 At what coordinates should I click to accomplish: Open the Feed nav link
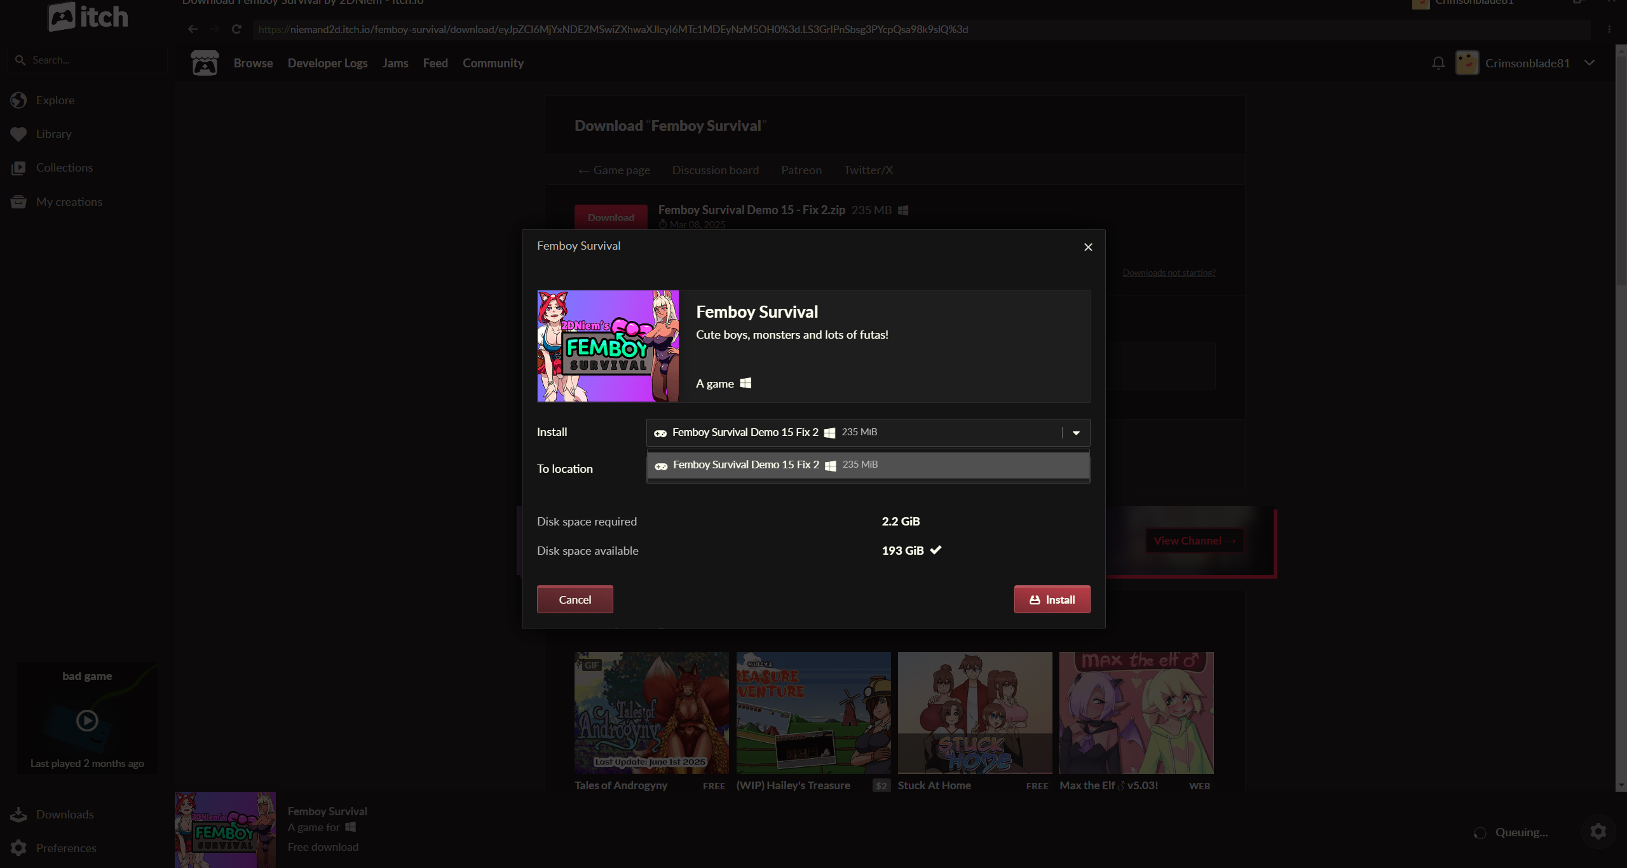tap(435, 63)
